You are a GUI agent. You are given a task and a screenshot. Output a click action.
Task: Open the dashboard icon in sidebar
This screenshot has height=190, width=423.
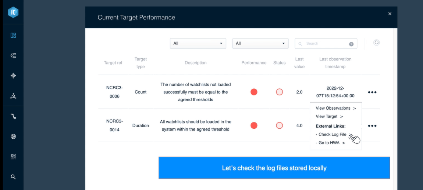coord(13,35)
